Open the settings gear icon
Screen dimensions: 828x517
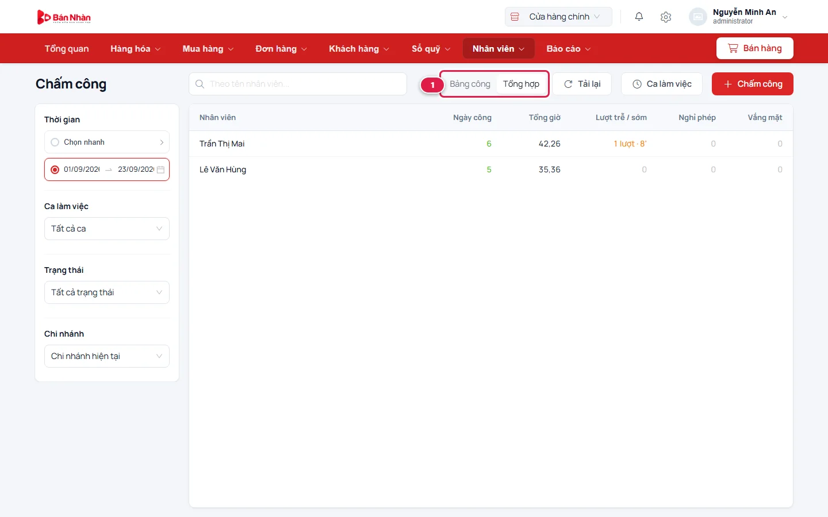point(666,17)
